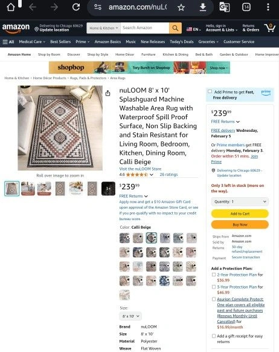Image resolution: width=279 pixels, height=352 pixels.
Task: Visit the nuLOOM Store link
Action: pos(140,169)
